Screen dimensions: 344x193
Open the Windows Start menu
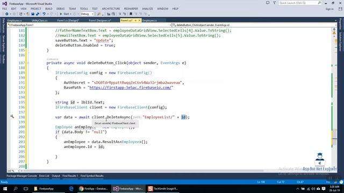coord(5,189)
